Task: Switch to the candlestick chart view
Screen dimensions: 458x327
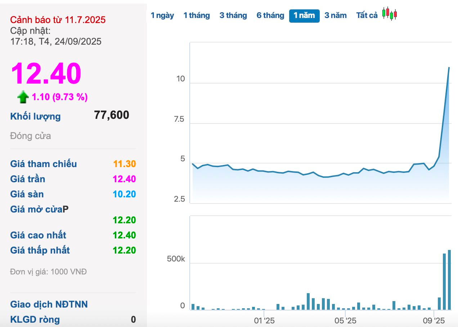Action: coord(390,14)
